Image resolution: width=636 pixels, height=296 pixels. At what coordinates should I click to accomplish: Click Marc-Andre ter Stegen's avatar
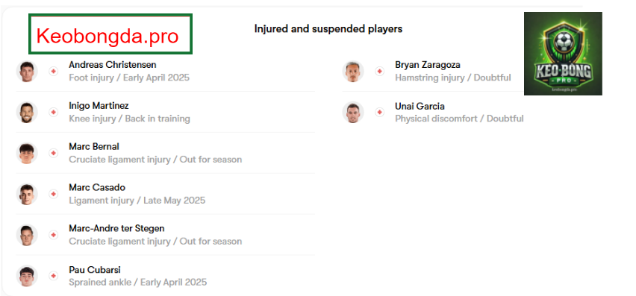click(x=27, y=235)
